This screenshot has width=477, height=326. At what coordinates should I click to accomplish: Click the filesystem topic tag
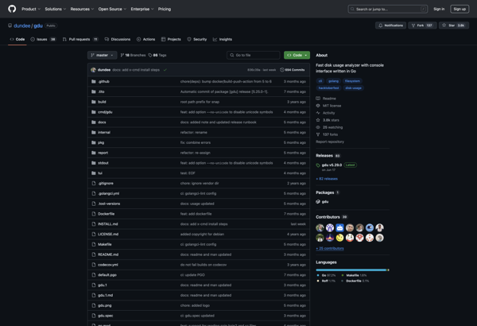352,81
